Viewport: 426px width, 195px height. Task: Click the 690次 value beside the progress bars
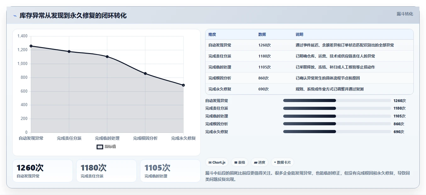pyautogui.click(x=399, y=132)
